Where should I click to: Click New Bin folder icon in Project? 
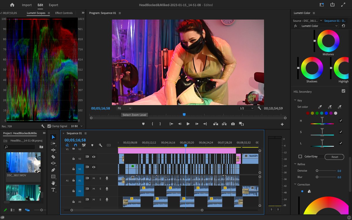(41, 147)
